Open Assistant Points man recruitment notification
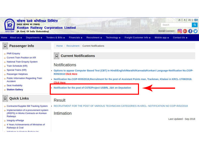The height and width of the screenshot is (149, 199). click(x=123, y=79)
